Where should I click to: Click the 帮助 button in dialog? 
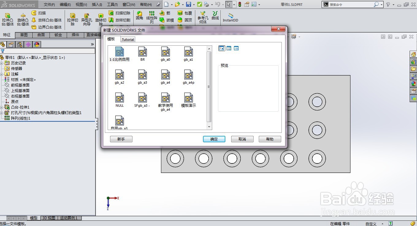pyautogui.click(x=270, y=139)
